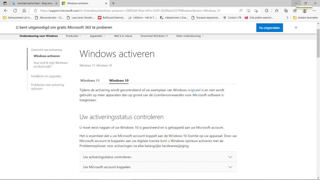Click the address bar URL
Viewport: 320px width, 180px height.
[130, 11]
